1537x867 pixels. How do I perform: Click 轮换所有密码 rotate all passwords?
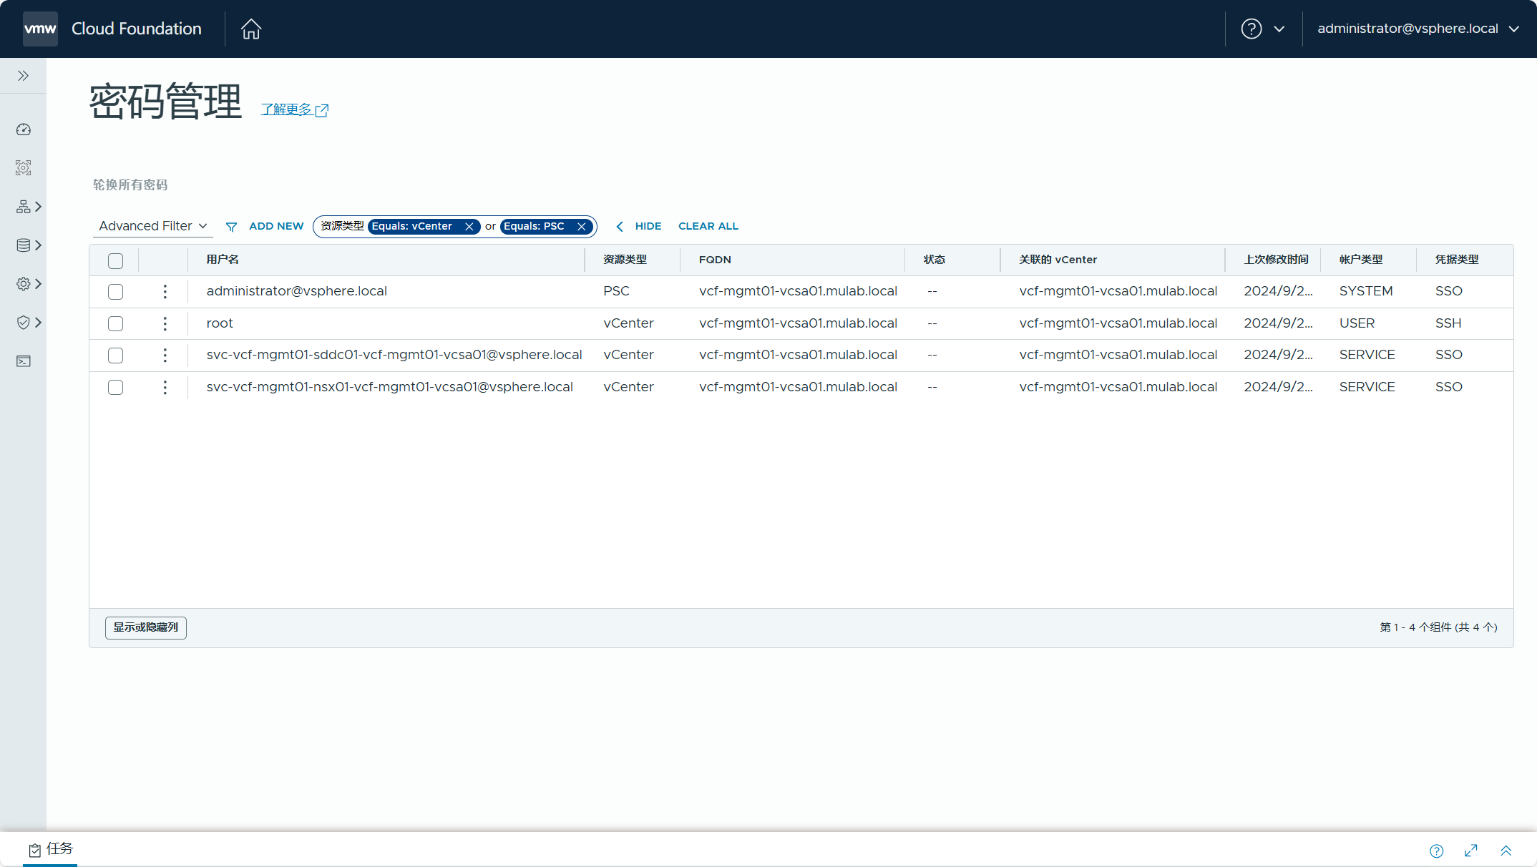tap(130, 185)
